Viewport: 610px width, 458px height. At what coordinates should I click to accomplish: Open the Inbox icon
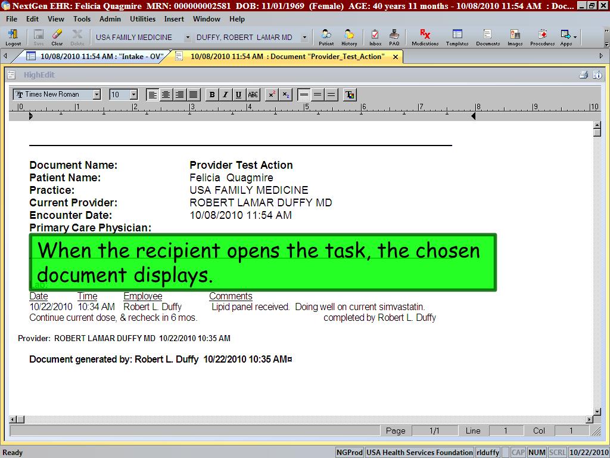coord(375,38)
